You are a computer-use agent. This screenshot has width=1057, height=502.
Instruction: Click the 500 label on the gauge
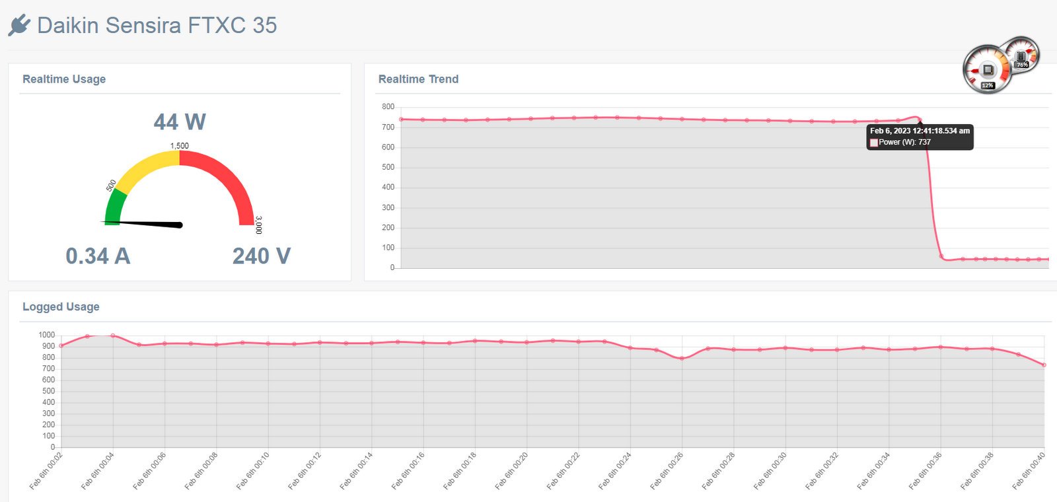click(111, 185)
